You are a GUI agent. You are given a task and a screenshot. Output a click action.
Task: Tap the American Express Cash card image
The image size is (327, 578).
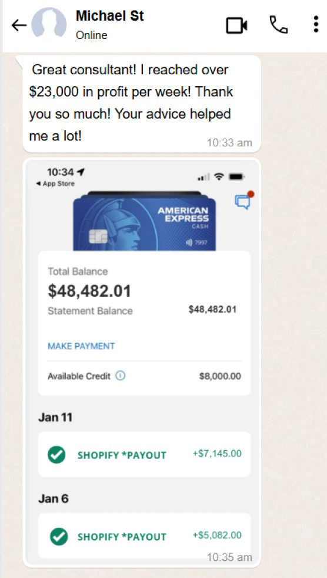(145, 222)
